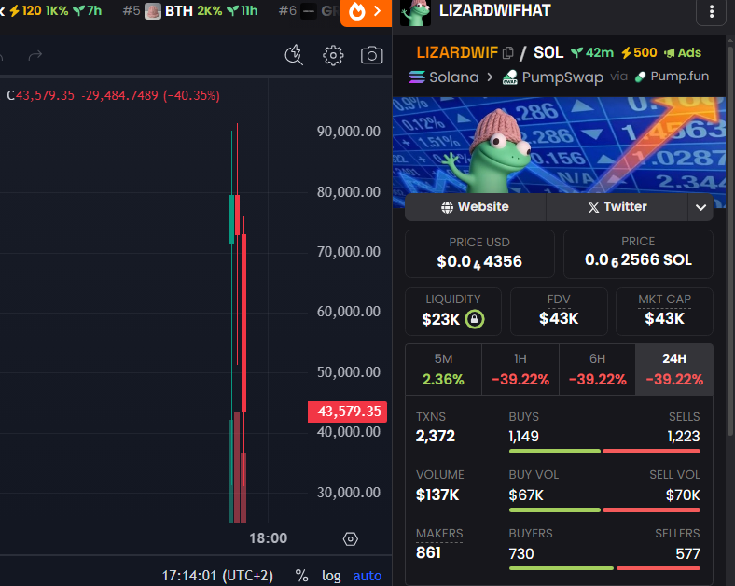Select the 1H timeframe tab
The height and width of the screenshot is (586, 735).
point(520,370)
